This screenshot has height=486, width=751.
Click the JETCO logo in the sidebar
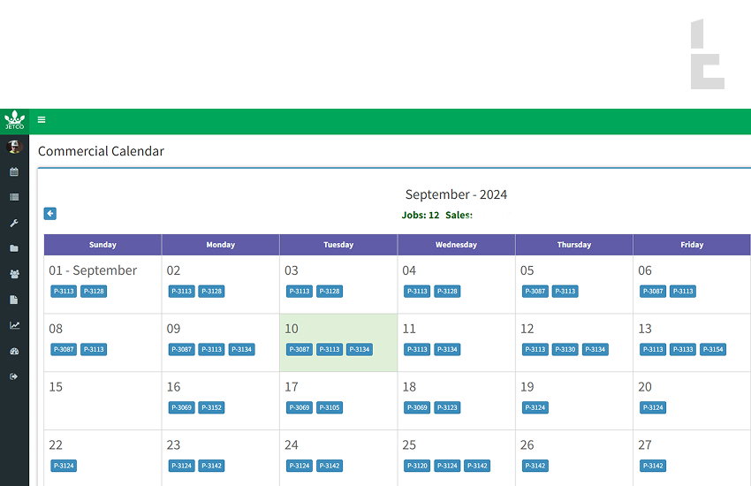[x=14, y=120]
